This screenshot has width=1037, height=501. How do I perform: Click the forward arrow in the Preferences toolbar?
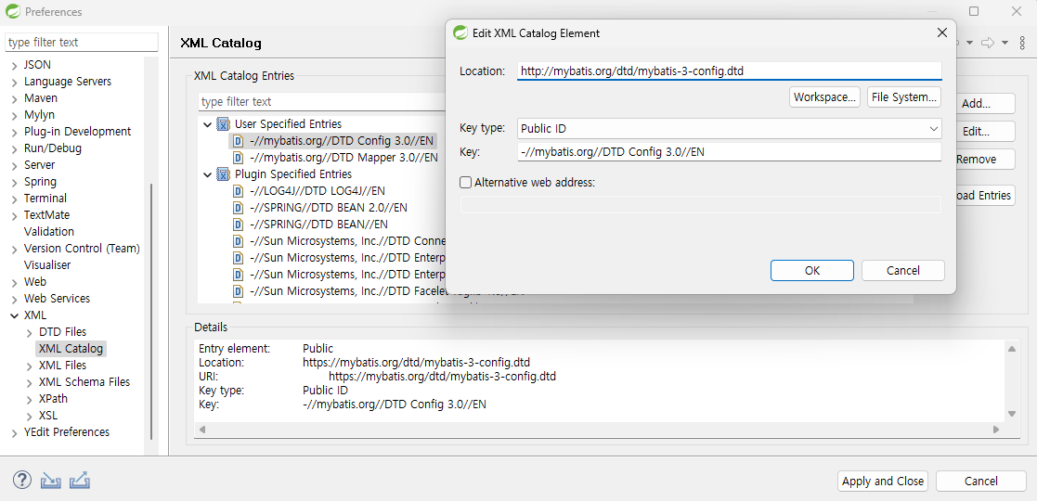988,43
